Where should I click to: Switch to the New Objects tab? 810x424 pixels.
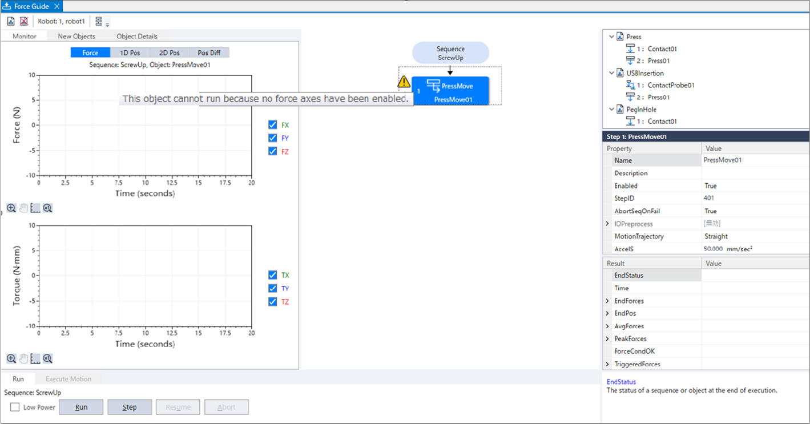click(x=76, y=37)
